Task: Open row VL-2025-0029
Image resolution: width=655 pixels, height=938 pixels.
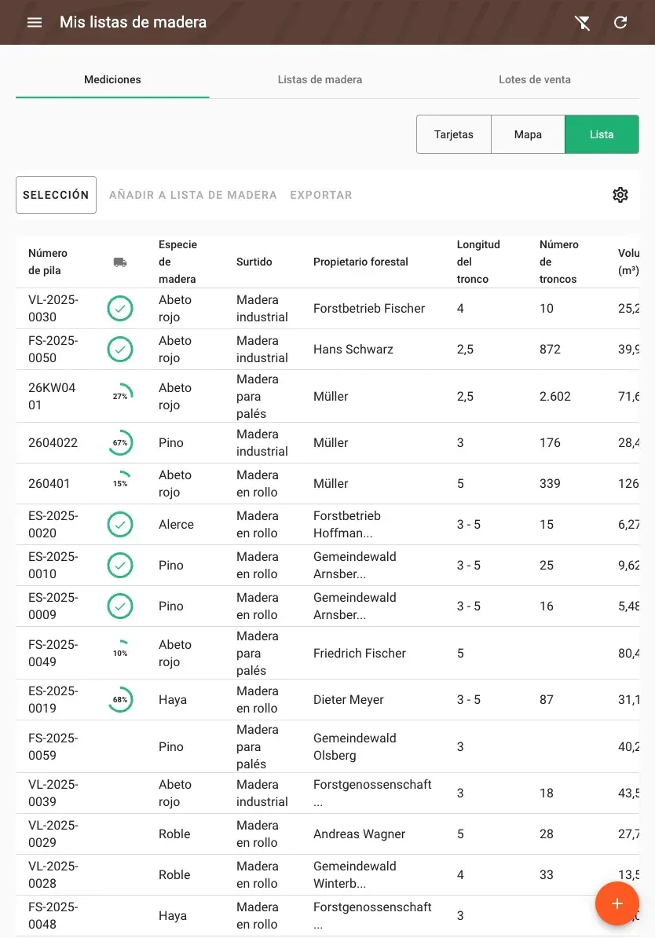Action: point(327,834)
